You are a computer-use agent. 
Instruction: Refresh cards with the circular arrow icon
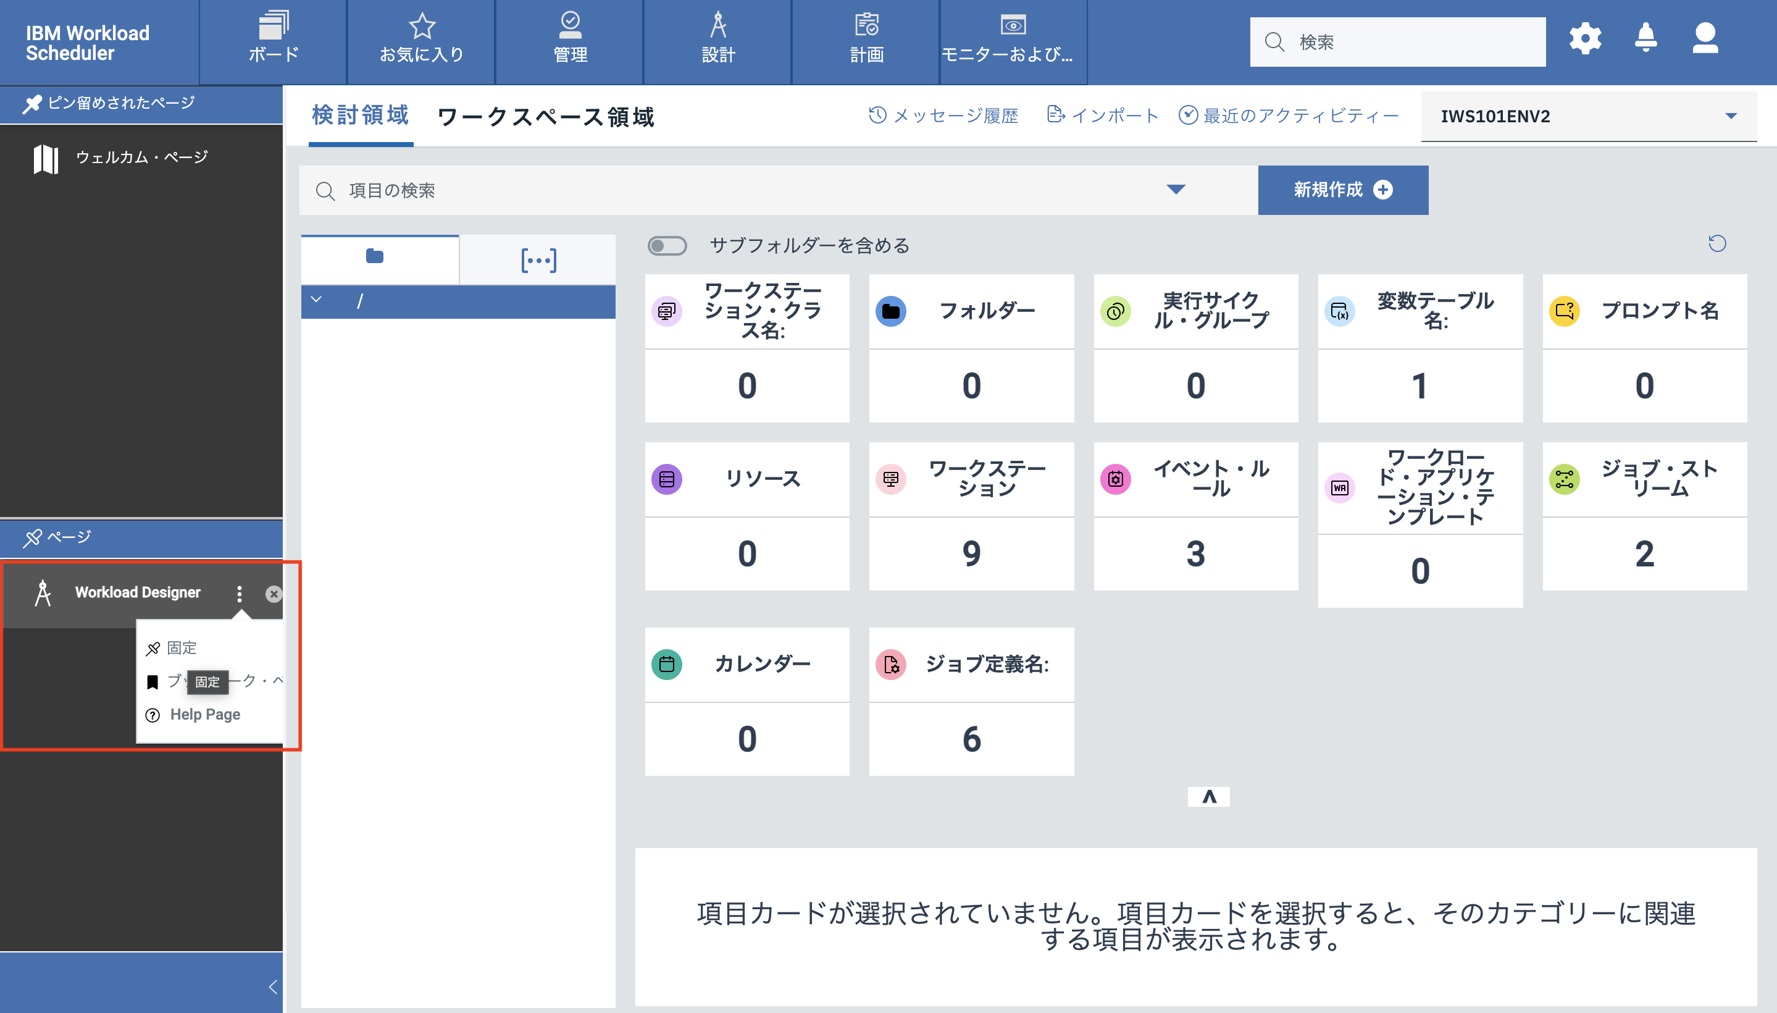coord(1717,243)
